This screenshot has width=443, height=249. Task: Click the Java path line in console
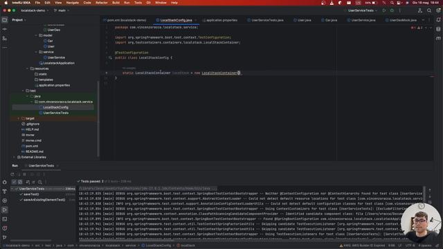click(x=147, y=189)
